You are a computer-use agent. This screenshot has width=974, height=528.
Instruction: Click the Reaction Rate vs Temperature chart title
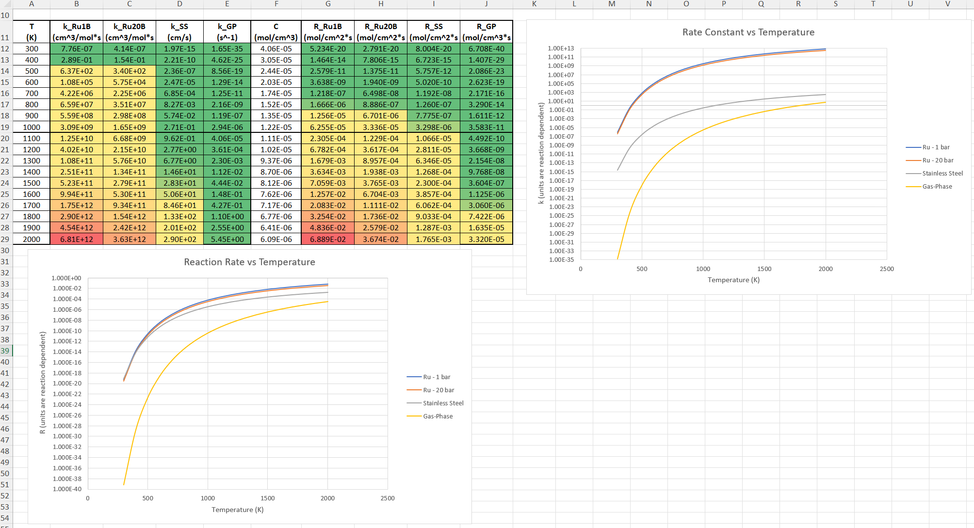(249, 262)
